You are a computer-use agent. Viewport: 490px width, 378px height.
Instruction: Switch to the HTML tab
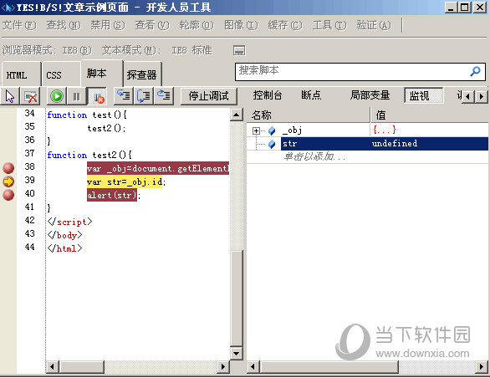(x=21, y=74)
